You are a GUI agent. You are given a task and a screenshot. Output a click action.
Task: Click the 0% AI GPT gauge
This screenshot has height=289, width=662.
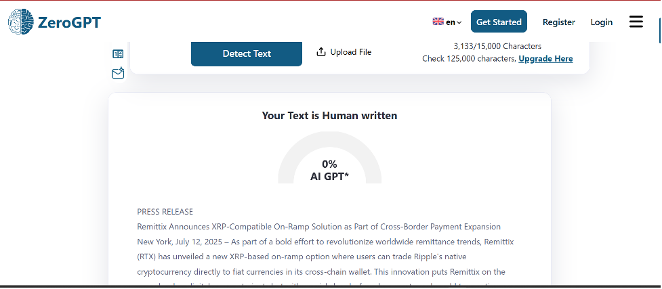[329, 161]
